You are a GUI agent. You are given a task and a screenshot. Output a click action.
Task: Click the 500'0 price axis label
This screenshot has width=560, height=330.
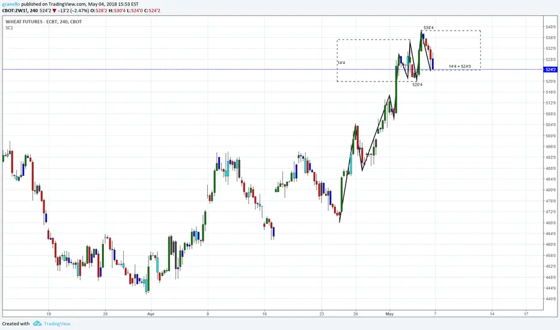(550, 136)
